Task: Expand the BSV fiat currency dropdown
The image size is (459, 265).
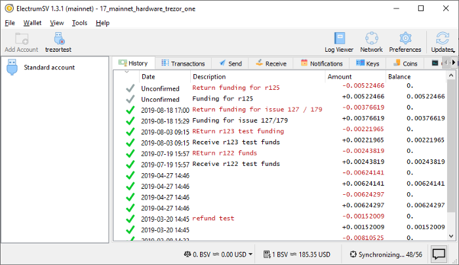Action: pos(250,255)
